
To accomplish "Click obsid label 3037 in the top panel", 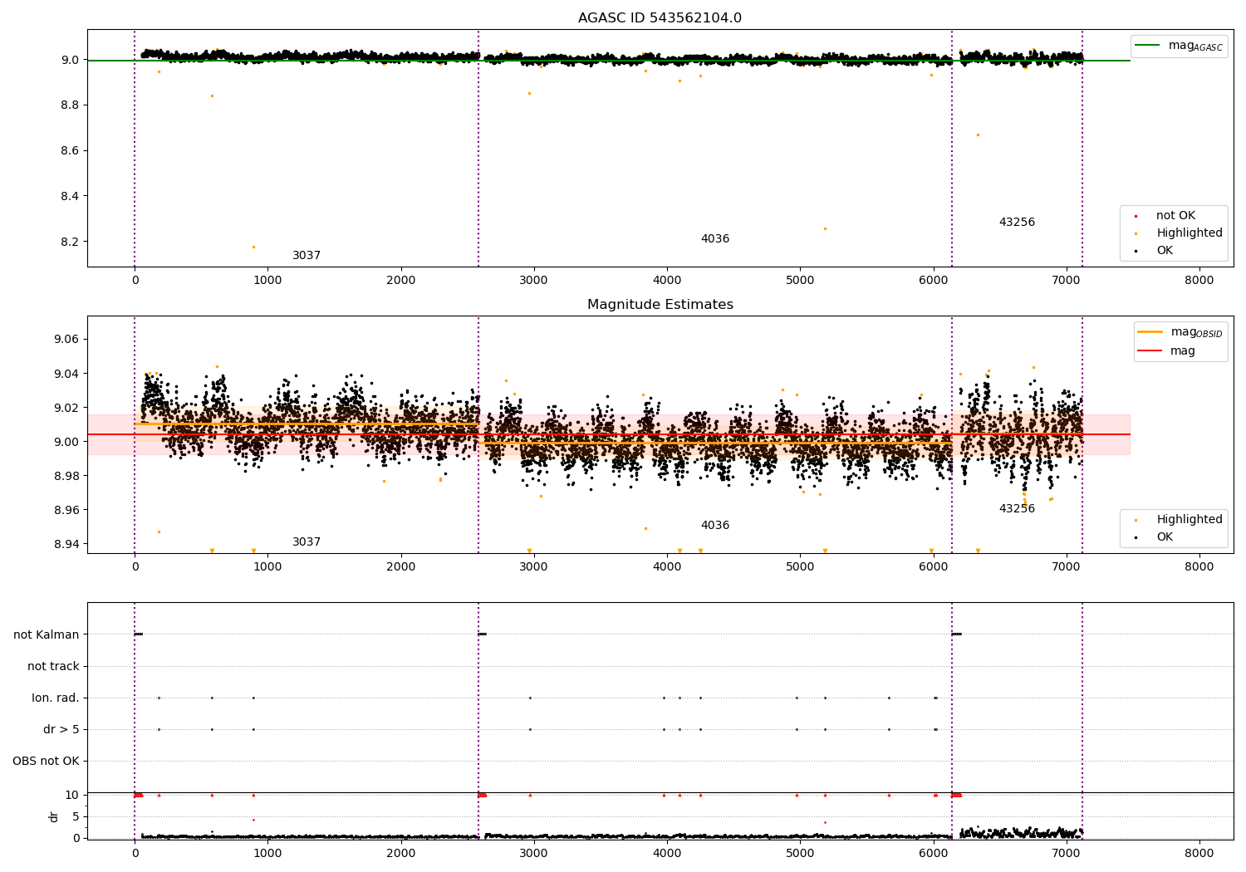I will [x=307, y=256].
